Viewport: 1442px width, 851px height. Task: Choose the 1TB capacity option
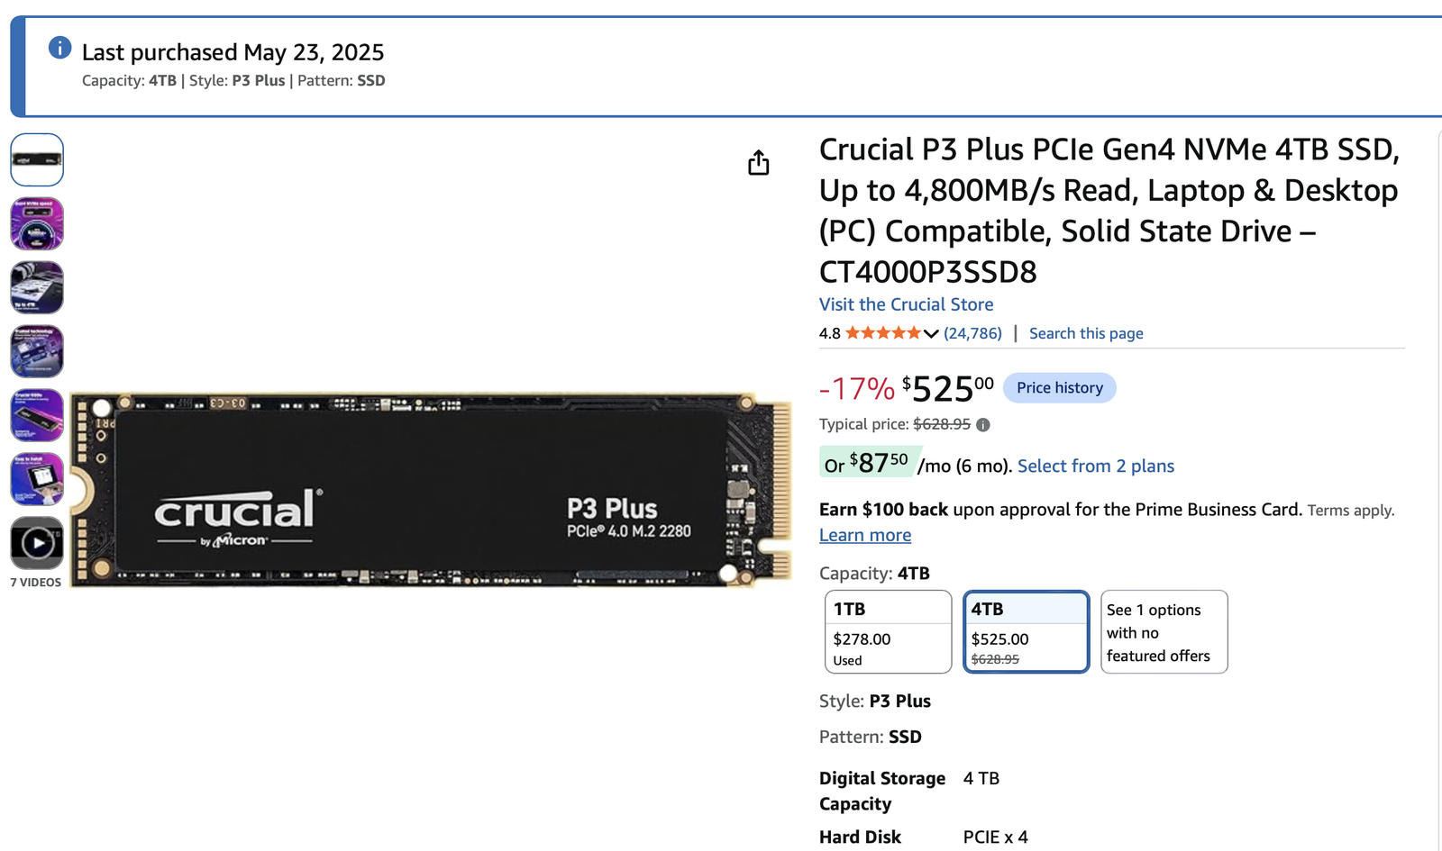888,632
